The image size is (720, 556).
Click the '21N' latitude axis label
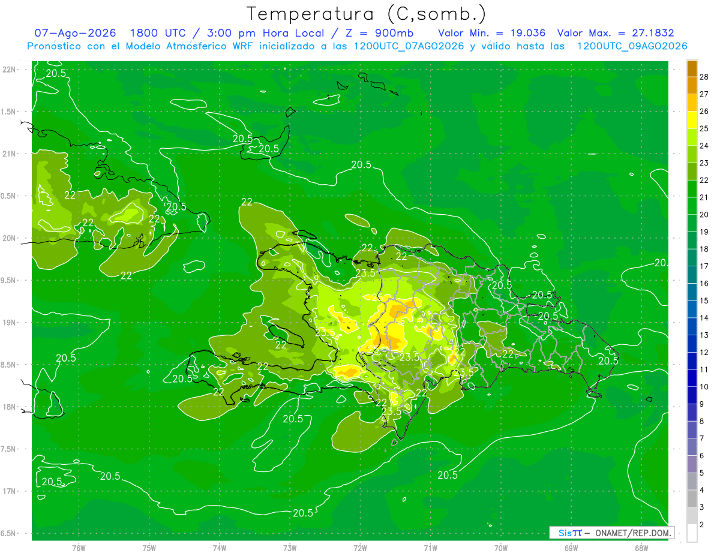coord(10,154)
